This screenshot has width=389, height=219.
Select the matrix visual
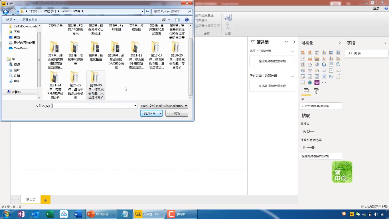pos(317,76)
